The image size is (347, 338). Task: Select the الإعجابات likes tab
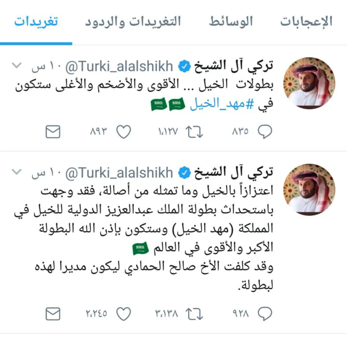coord(306,22)
